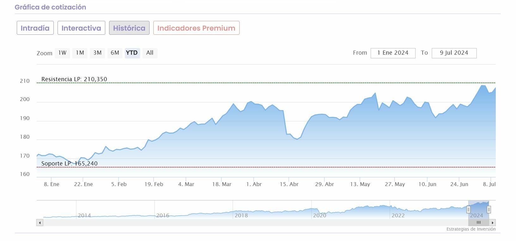Click the Resistencia LP 210,350 line label
516x241 pixels.
(x=74, y=79)
